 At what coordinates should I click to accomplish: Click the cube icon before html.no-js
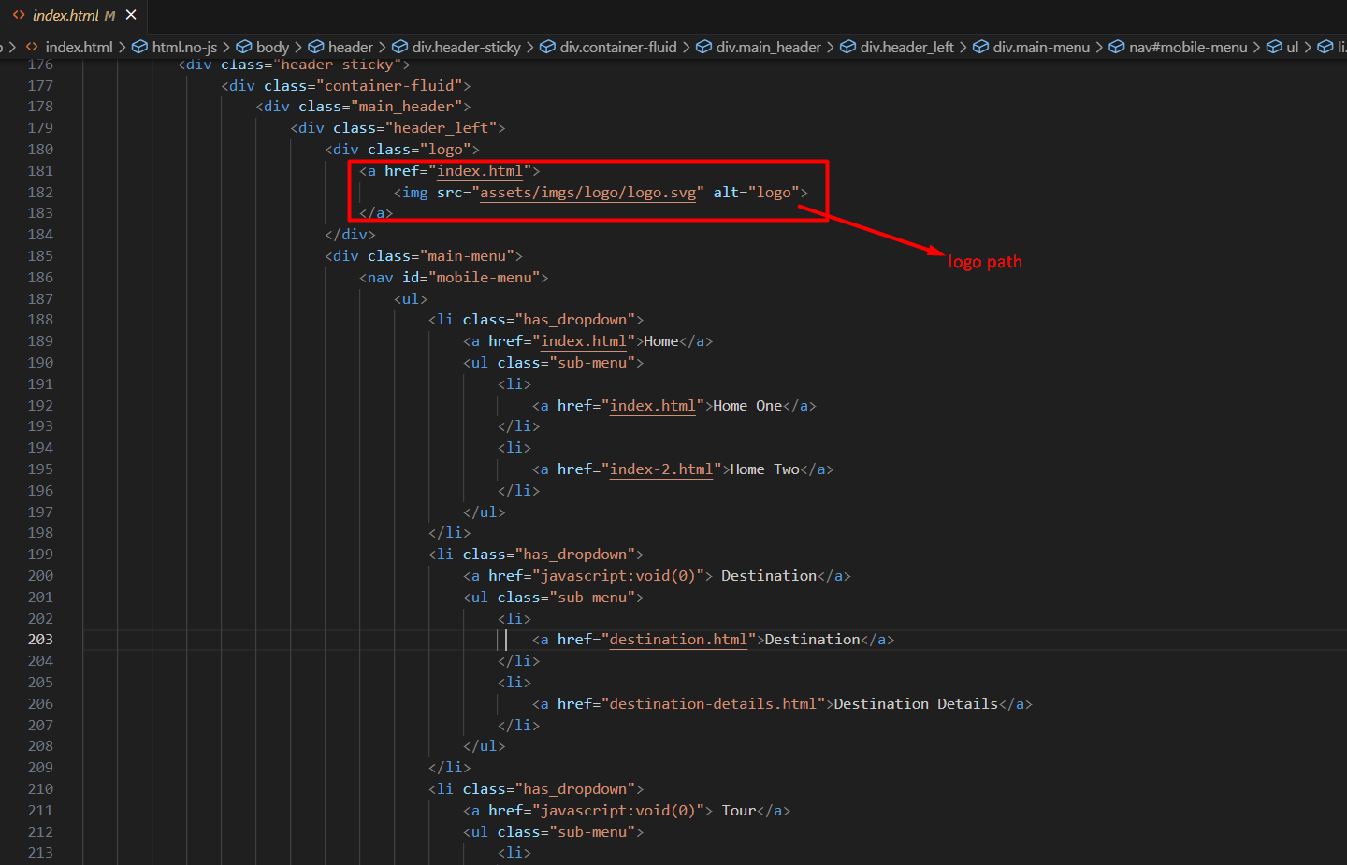pyautogui.click(x=139, y=47)
